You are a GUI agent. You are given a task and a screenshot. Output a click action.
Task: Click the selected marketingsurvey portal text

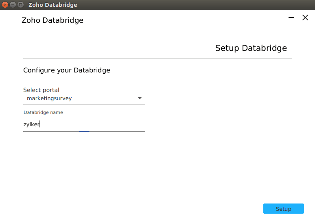point(49,98)
